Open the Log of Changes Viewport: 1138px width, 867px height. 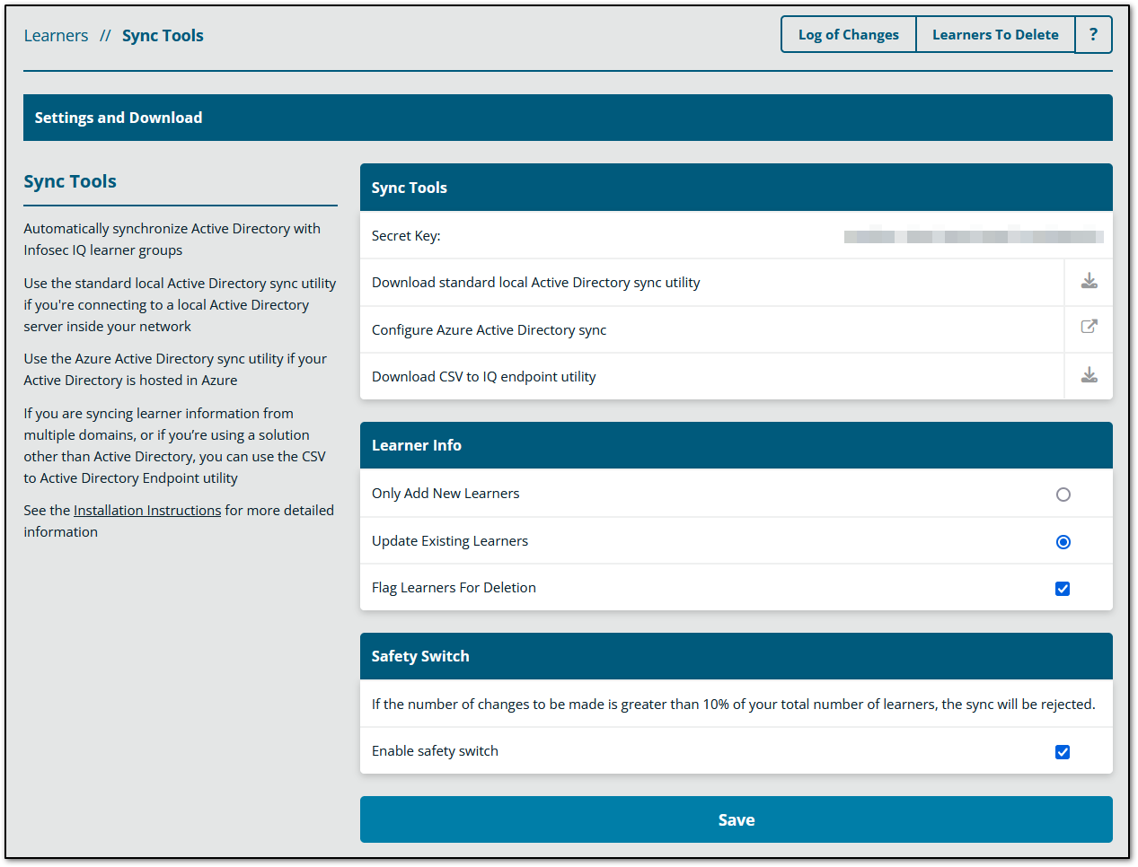pyautogui.click(x=847, y=34)
